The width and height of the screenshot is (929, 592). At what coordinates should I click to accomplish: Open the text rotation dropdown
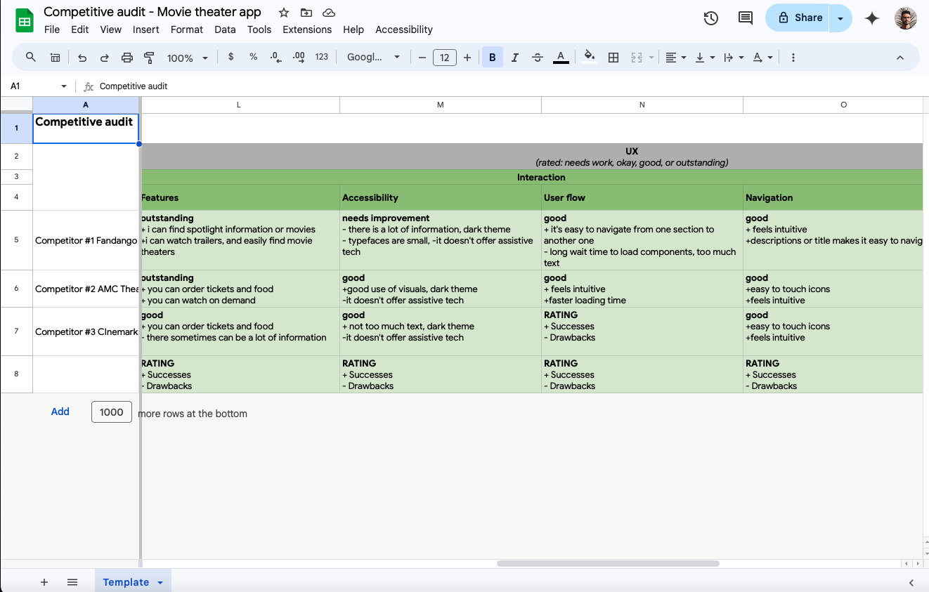(762, 58)
